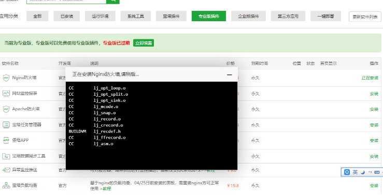The width and height of the screenshot is (383, 195).
Task: Click the Nginx防火墙 shield icon
Action: [x=6, y=78]
